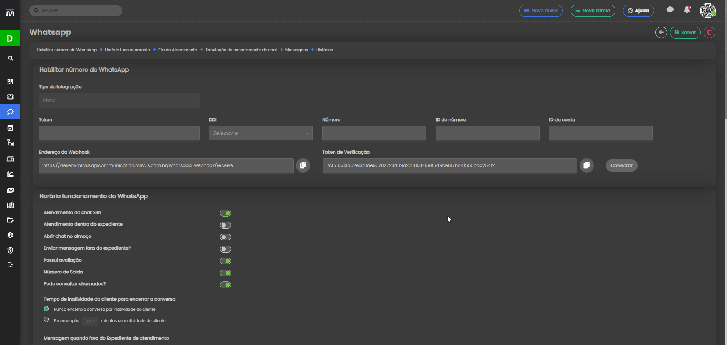This screenshot has width=727, height=345.
Task: Click the Número input field
Action: 374,133
